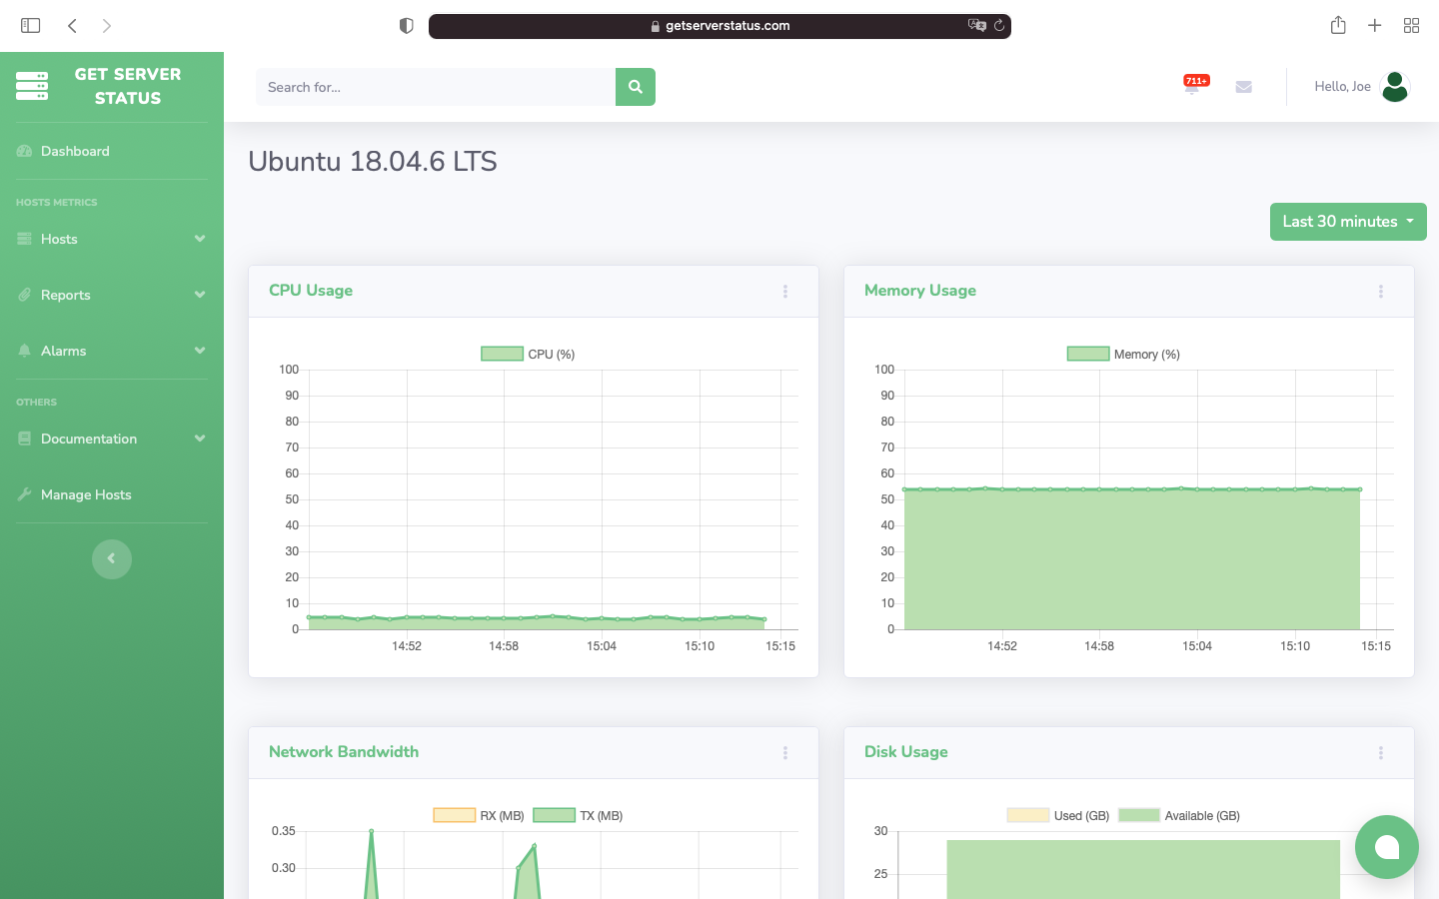Open the Network Bandwidth card options menu
This screenshot has height=899, width=1439.
[785, 753]
